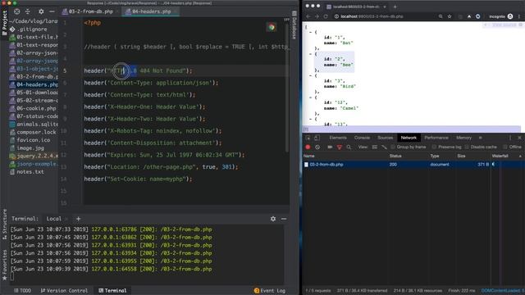Open the TODO tool window
Viewport: 525px width, 295px height.
pyautogui.click(x=22, y=291)
